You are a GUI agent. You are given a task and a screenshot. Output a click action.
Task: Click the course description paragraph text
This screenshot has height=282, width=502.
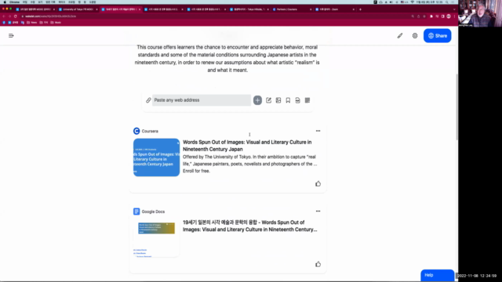coord(227,59)
